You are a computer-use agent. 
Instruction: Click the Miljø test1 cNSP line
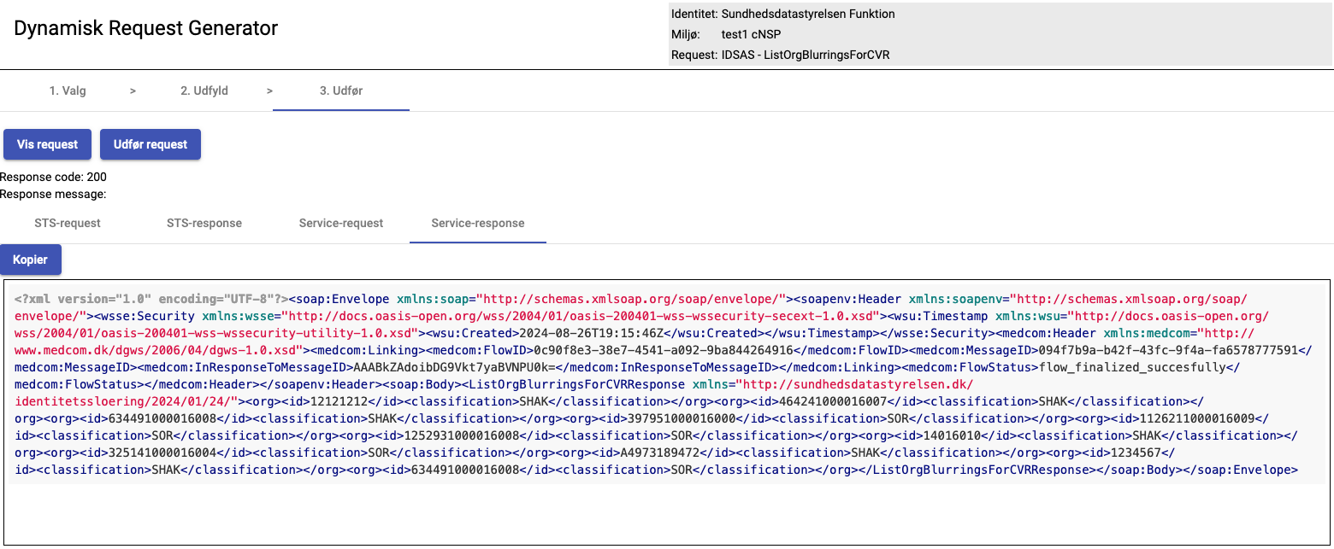pos(726,34)
